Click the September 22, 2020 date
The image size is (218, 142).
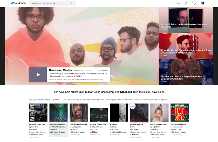point(82,71)
